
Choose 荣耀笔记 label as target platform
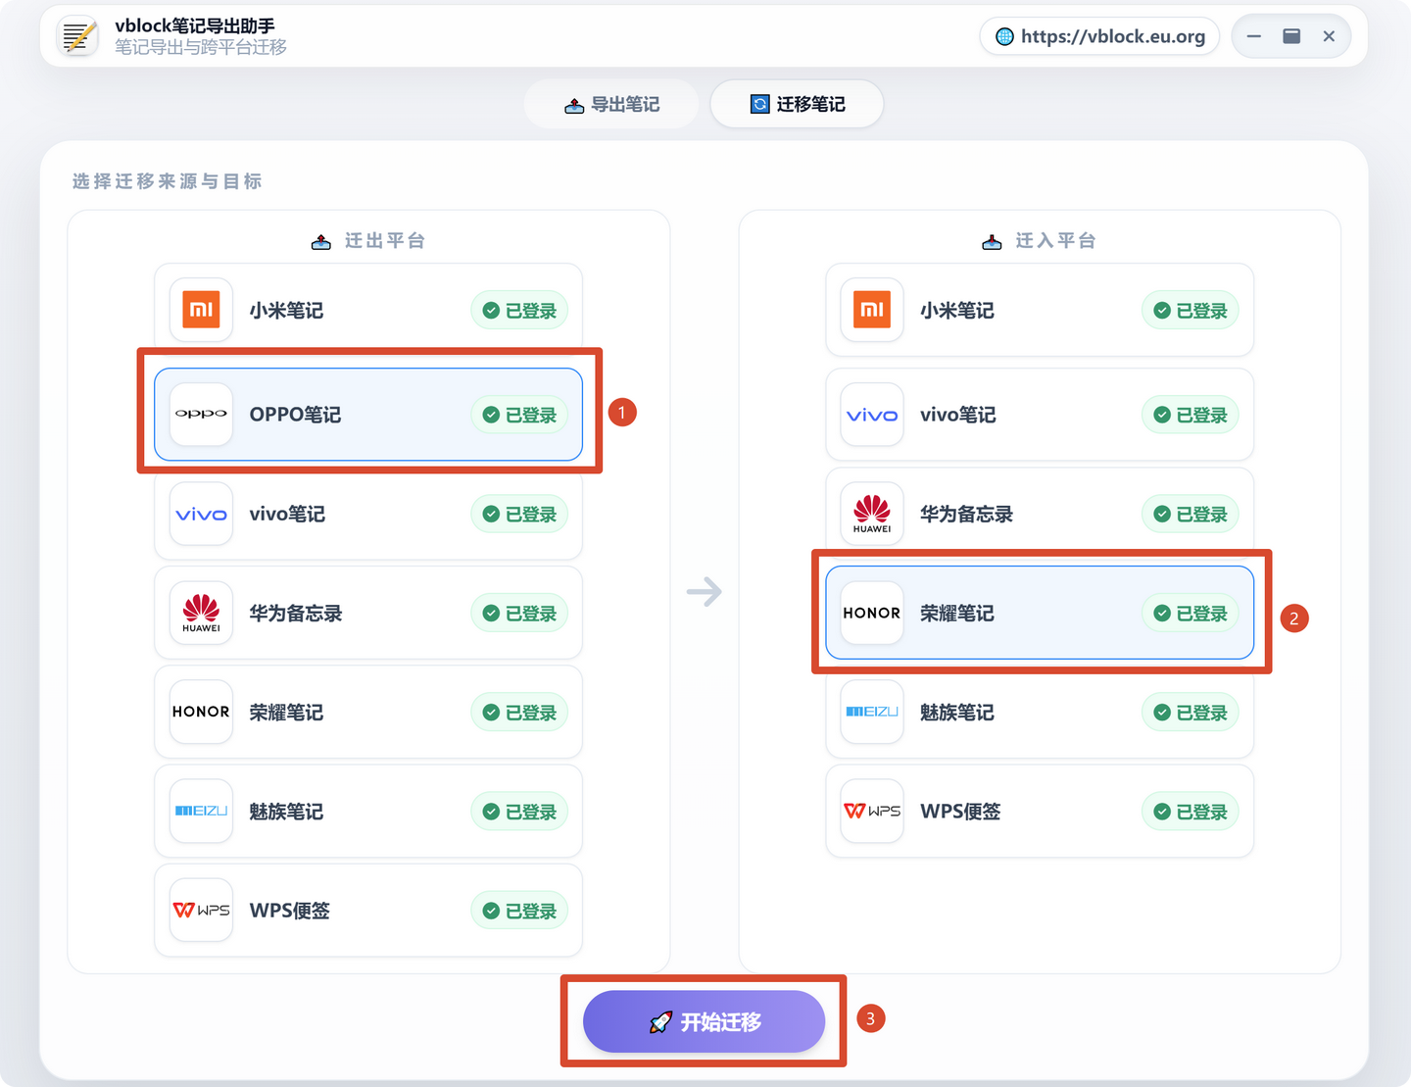[x=957, y=614]
